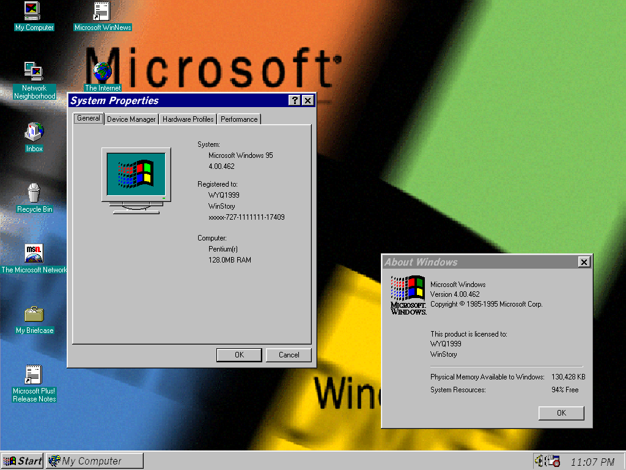Image resolution: width=626 pixels, height=470 pixels.
Task: Click the question mark help button
Action: pyautogui.click(x=295, y=101)
